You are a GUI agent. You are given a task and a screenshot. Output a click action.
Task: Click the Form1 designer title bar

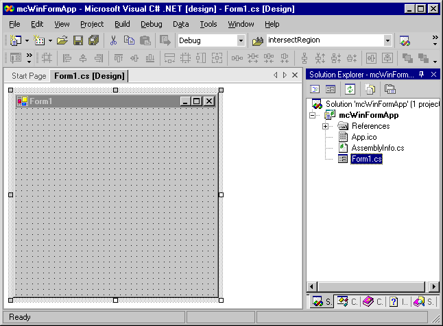[116, 101]
